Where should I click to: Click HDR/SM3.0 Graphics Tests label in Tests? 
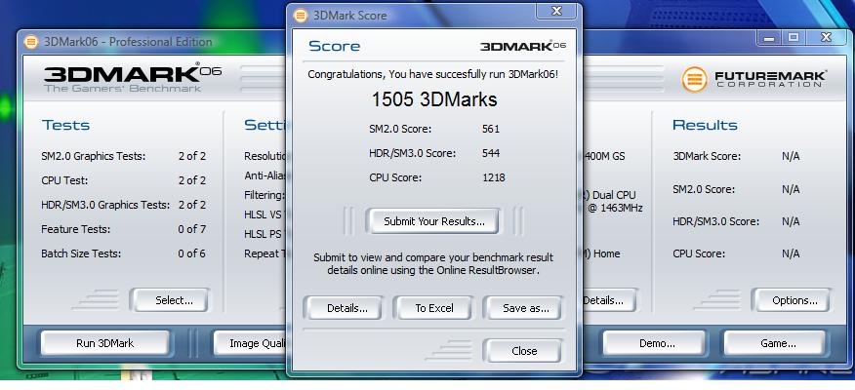point(105,205)
